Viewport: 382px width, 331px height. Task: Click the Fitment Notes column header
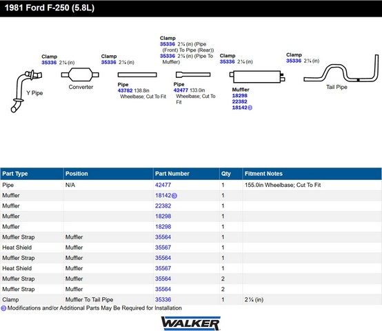[x=312, y=174]
